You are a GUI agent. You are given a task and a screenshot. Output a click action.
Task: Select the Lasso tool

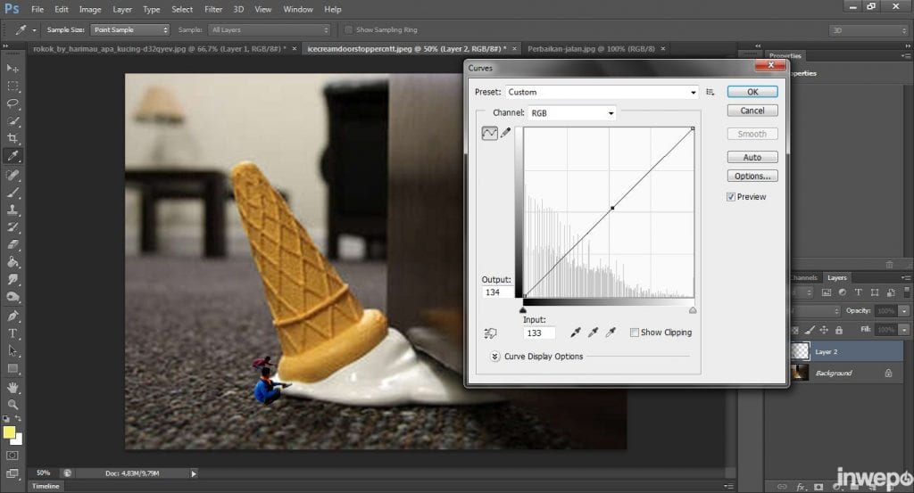[x=12, y=103]
